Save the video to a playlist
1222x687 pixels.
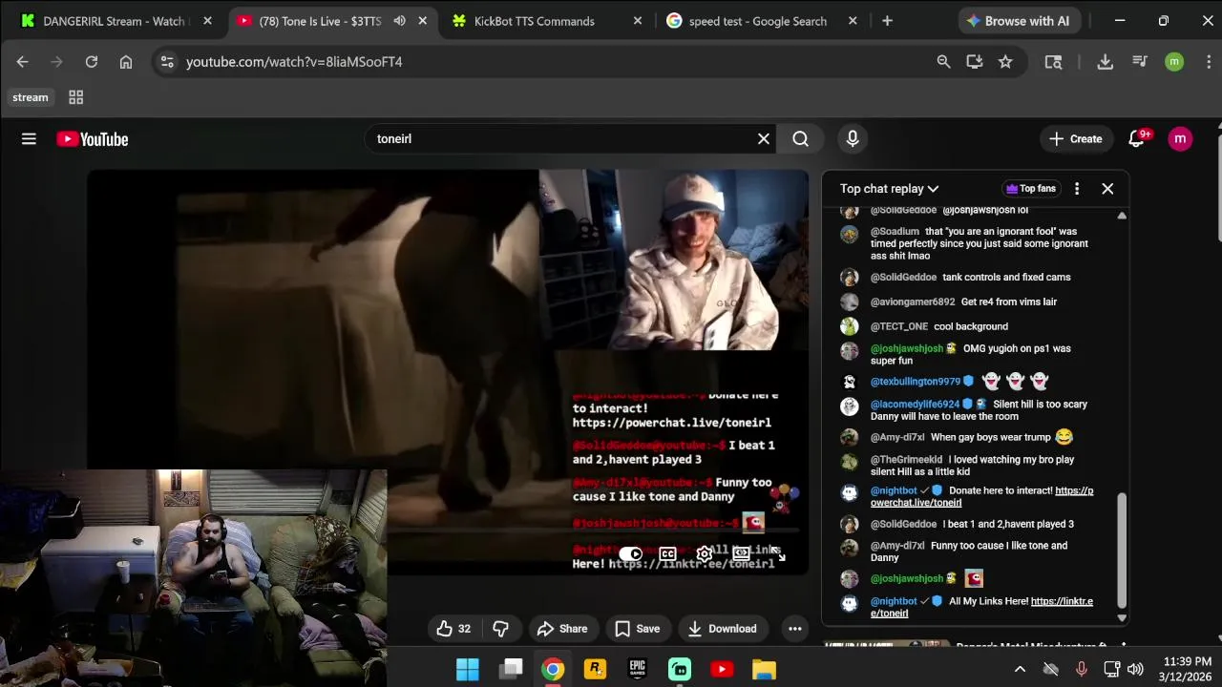[x=638, y=629]
